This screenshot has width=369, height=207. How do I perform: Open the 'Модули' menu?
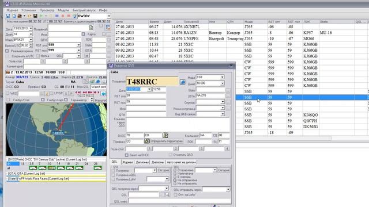click(63, 10)
